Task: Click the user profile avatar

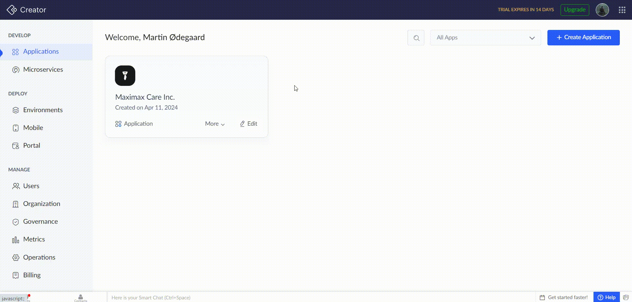Action: (602, 10)
